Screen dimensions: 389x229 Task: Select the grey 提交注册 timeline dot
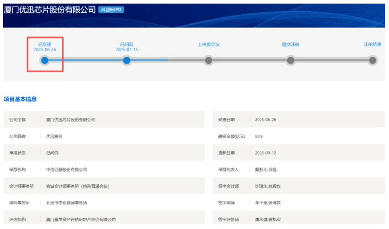click(x=291, y=60)
